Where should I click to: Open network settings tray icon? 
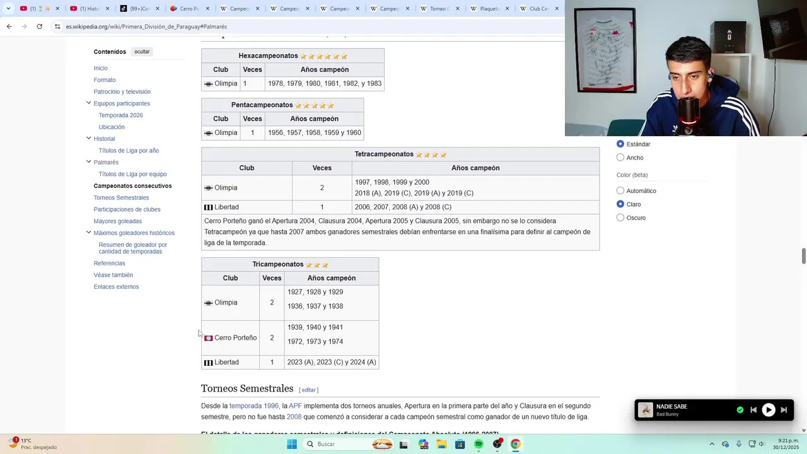tap(752, 444)
